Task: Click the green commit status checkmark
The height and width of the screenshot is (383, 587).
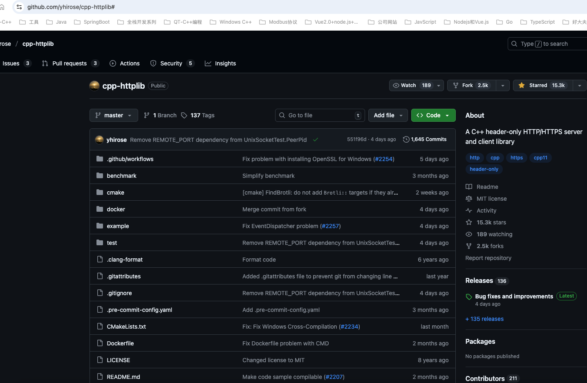Action: (316, 140)
